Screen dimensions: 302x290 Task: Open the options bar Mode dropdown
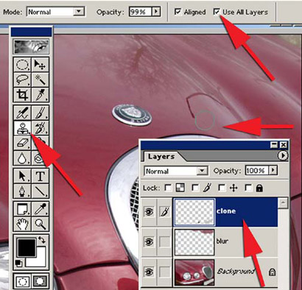(x=79, y=12)
